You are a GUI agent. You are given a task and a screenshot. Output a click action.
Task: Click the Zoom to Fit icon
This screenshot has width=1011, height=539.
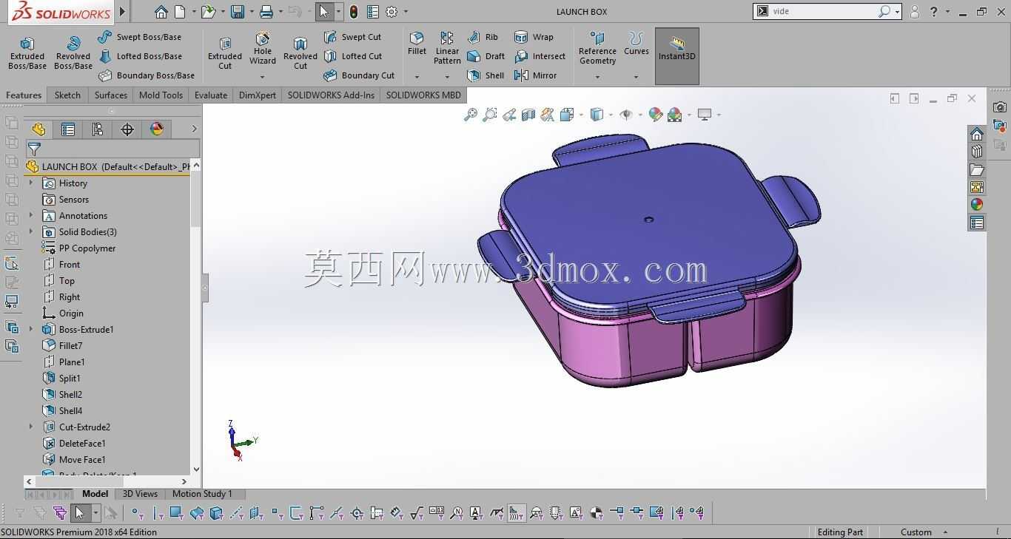coord(470,115)
